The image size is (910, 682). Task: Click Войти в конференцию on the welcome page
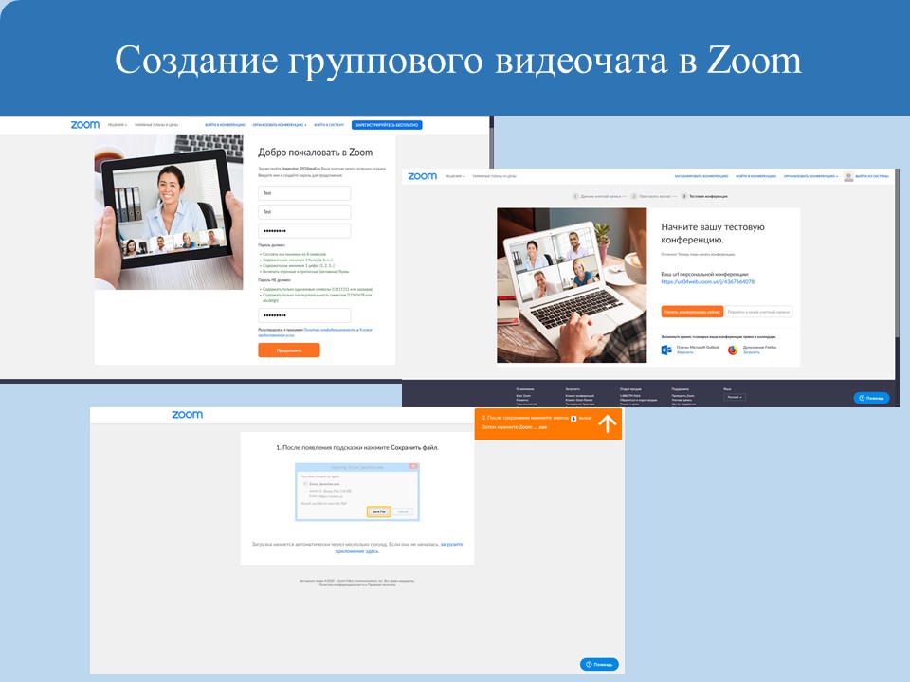click(x=226, y=125)
